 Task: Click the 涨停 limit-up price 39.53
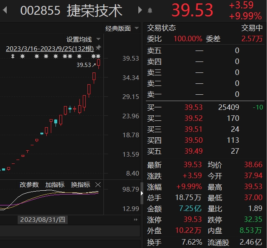(x=193, y=219)
